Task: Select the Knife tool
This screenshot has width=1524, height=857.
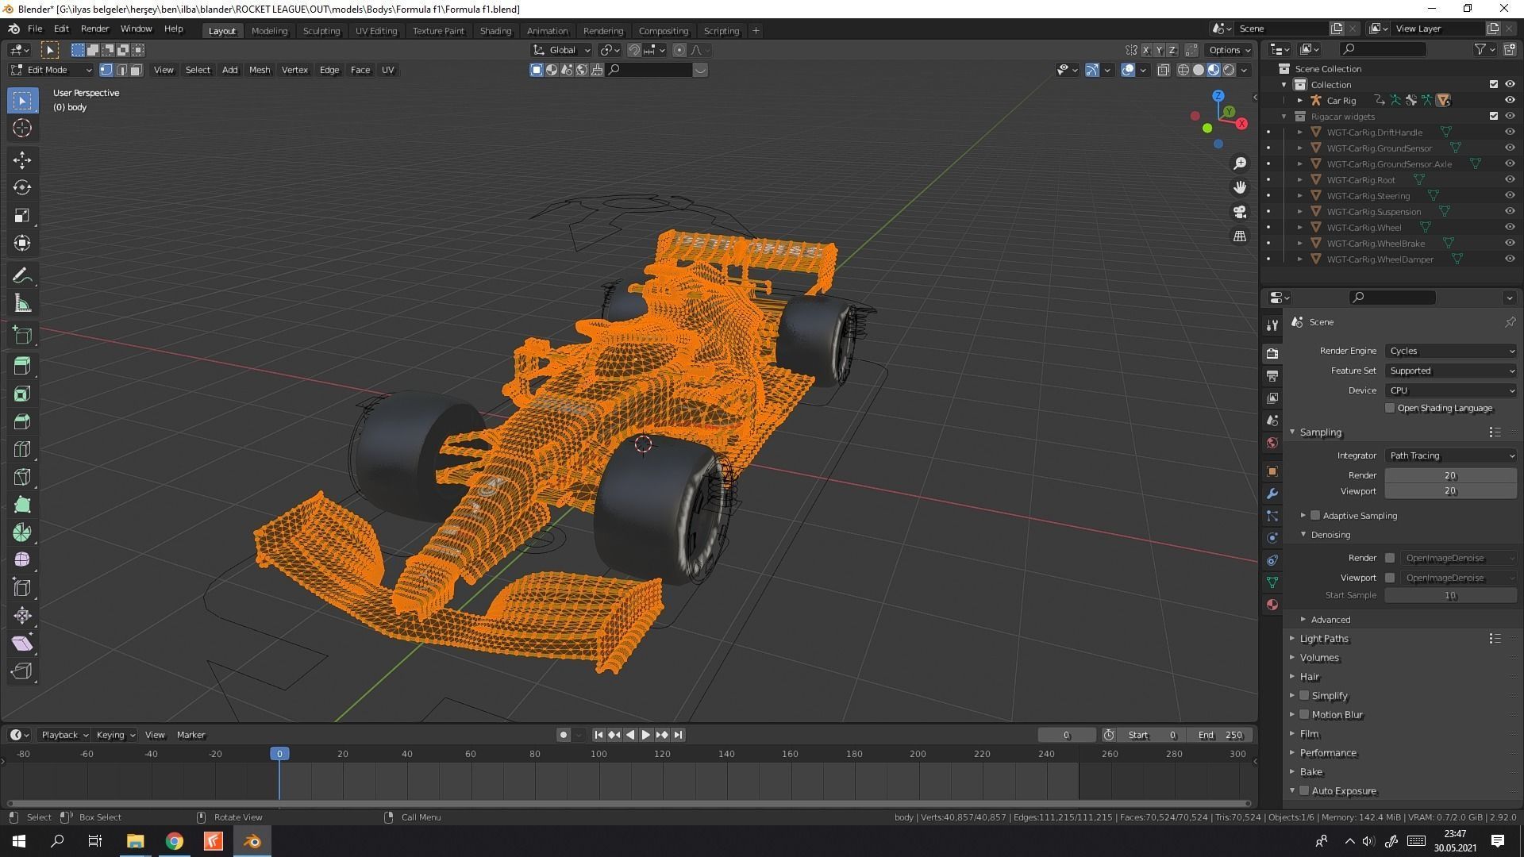Action: (x=22, y=477)
